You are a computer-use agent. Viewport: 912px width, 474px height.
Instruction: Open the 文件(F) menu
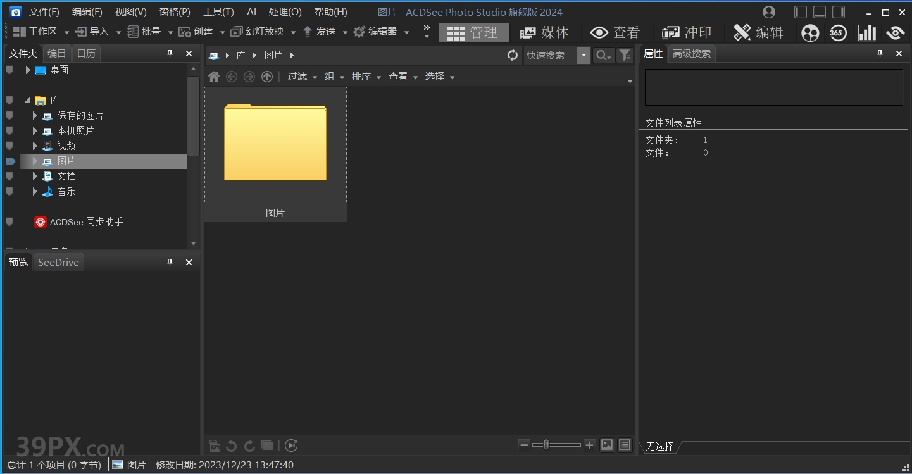(44, 12)
